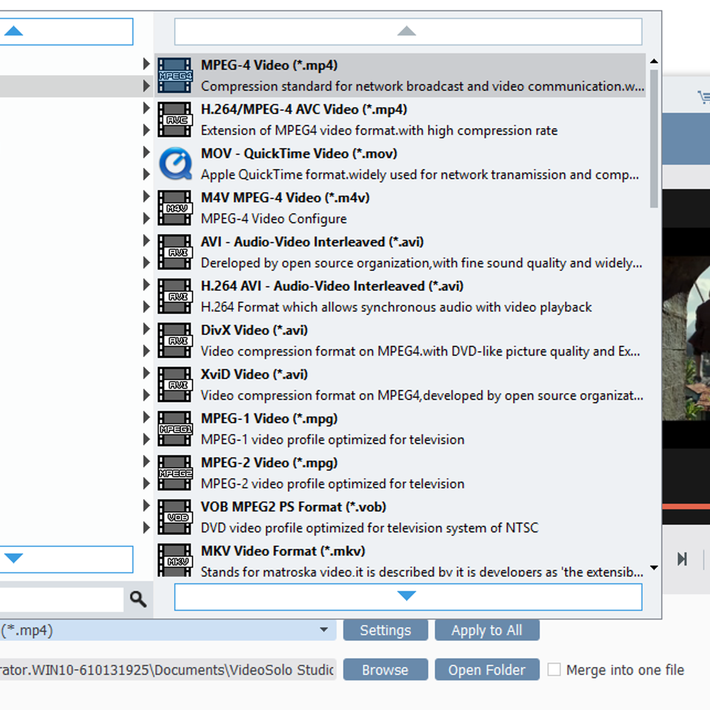The image size is (710, 710).
Task: Click scroll-up bar above format list
Action: (x=408, y=32)
